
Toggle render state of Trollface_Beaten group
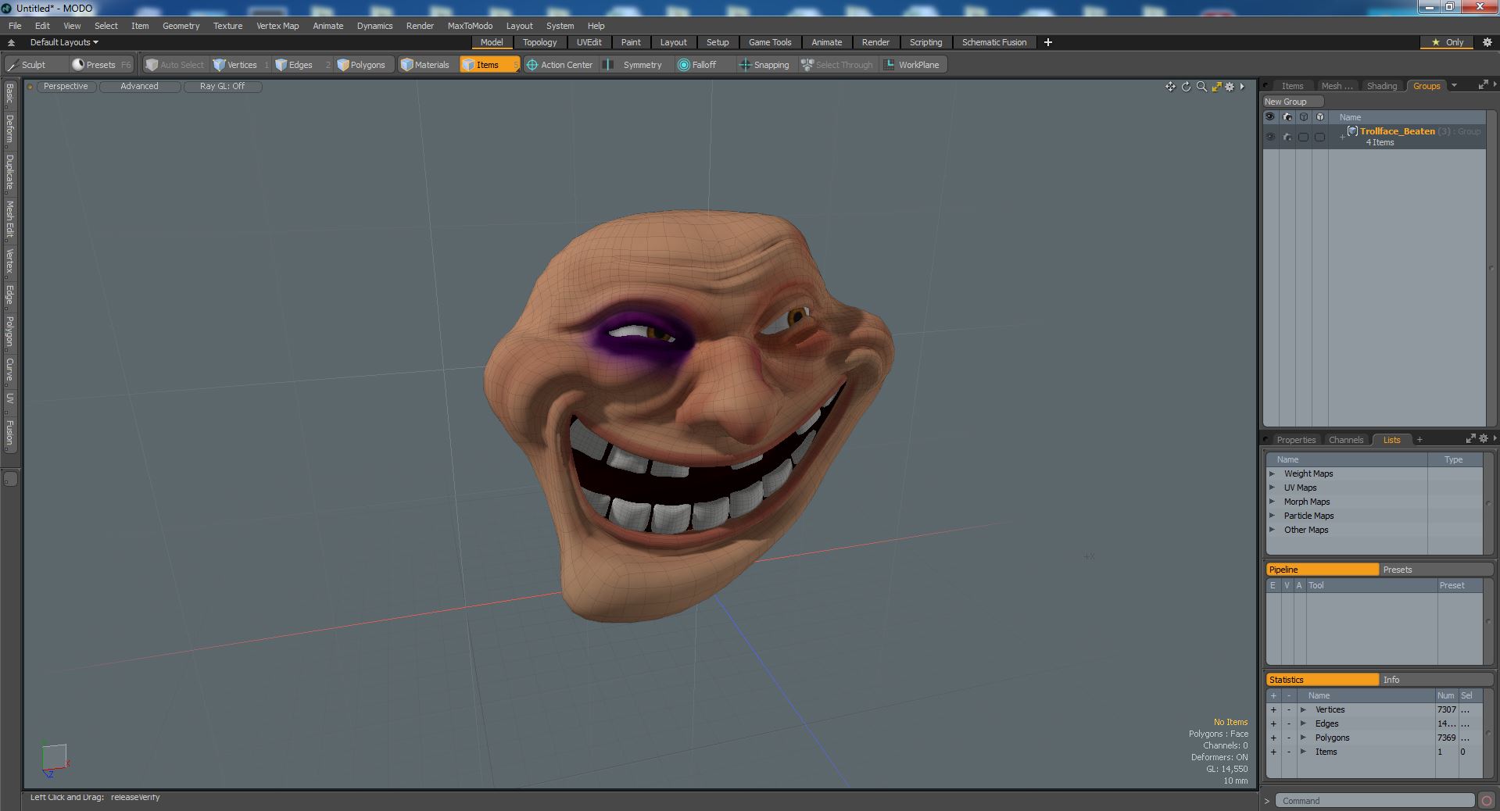(1287, 137)
